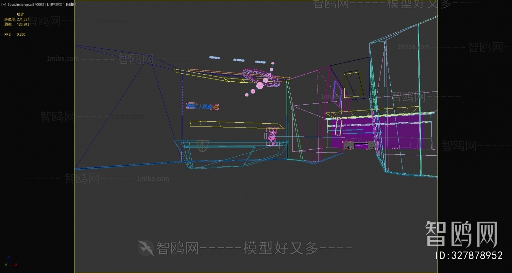Screen dimensions: 512x273
Task: Select the right gray chair object
Action: pos(371,145)
